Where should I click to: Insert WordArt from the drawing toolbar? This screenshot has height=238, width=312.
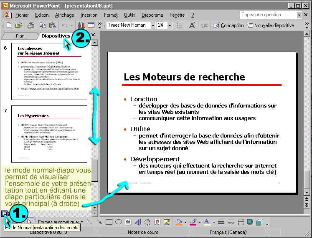coord(138,222)
